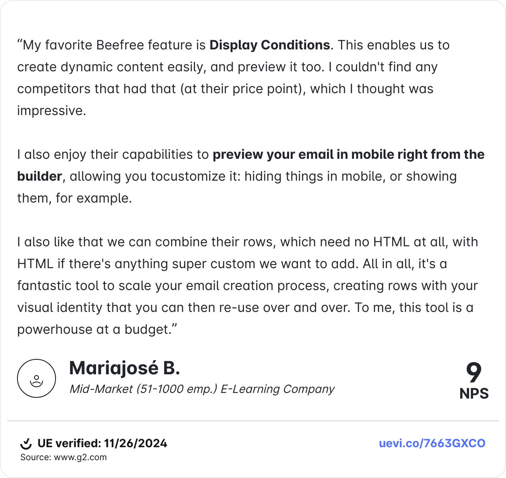Click the "UE verified: 11/26/2024" text

tap(102, 443)
